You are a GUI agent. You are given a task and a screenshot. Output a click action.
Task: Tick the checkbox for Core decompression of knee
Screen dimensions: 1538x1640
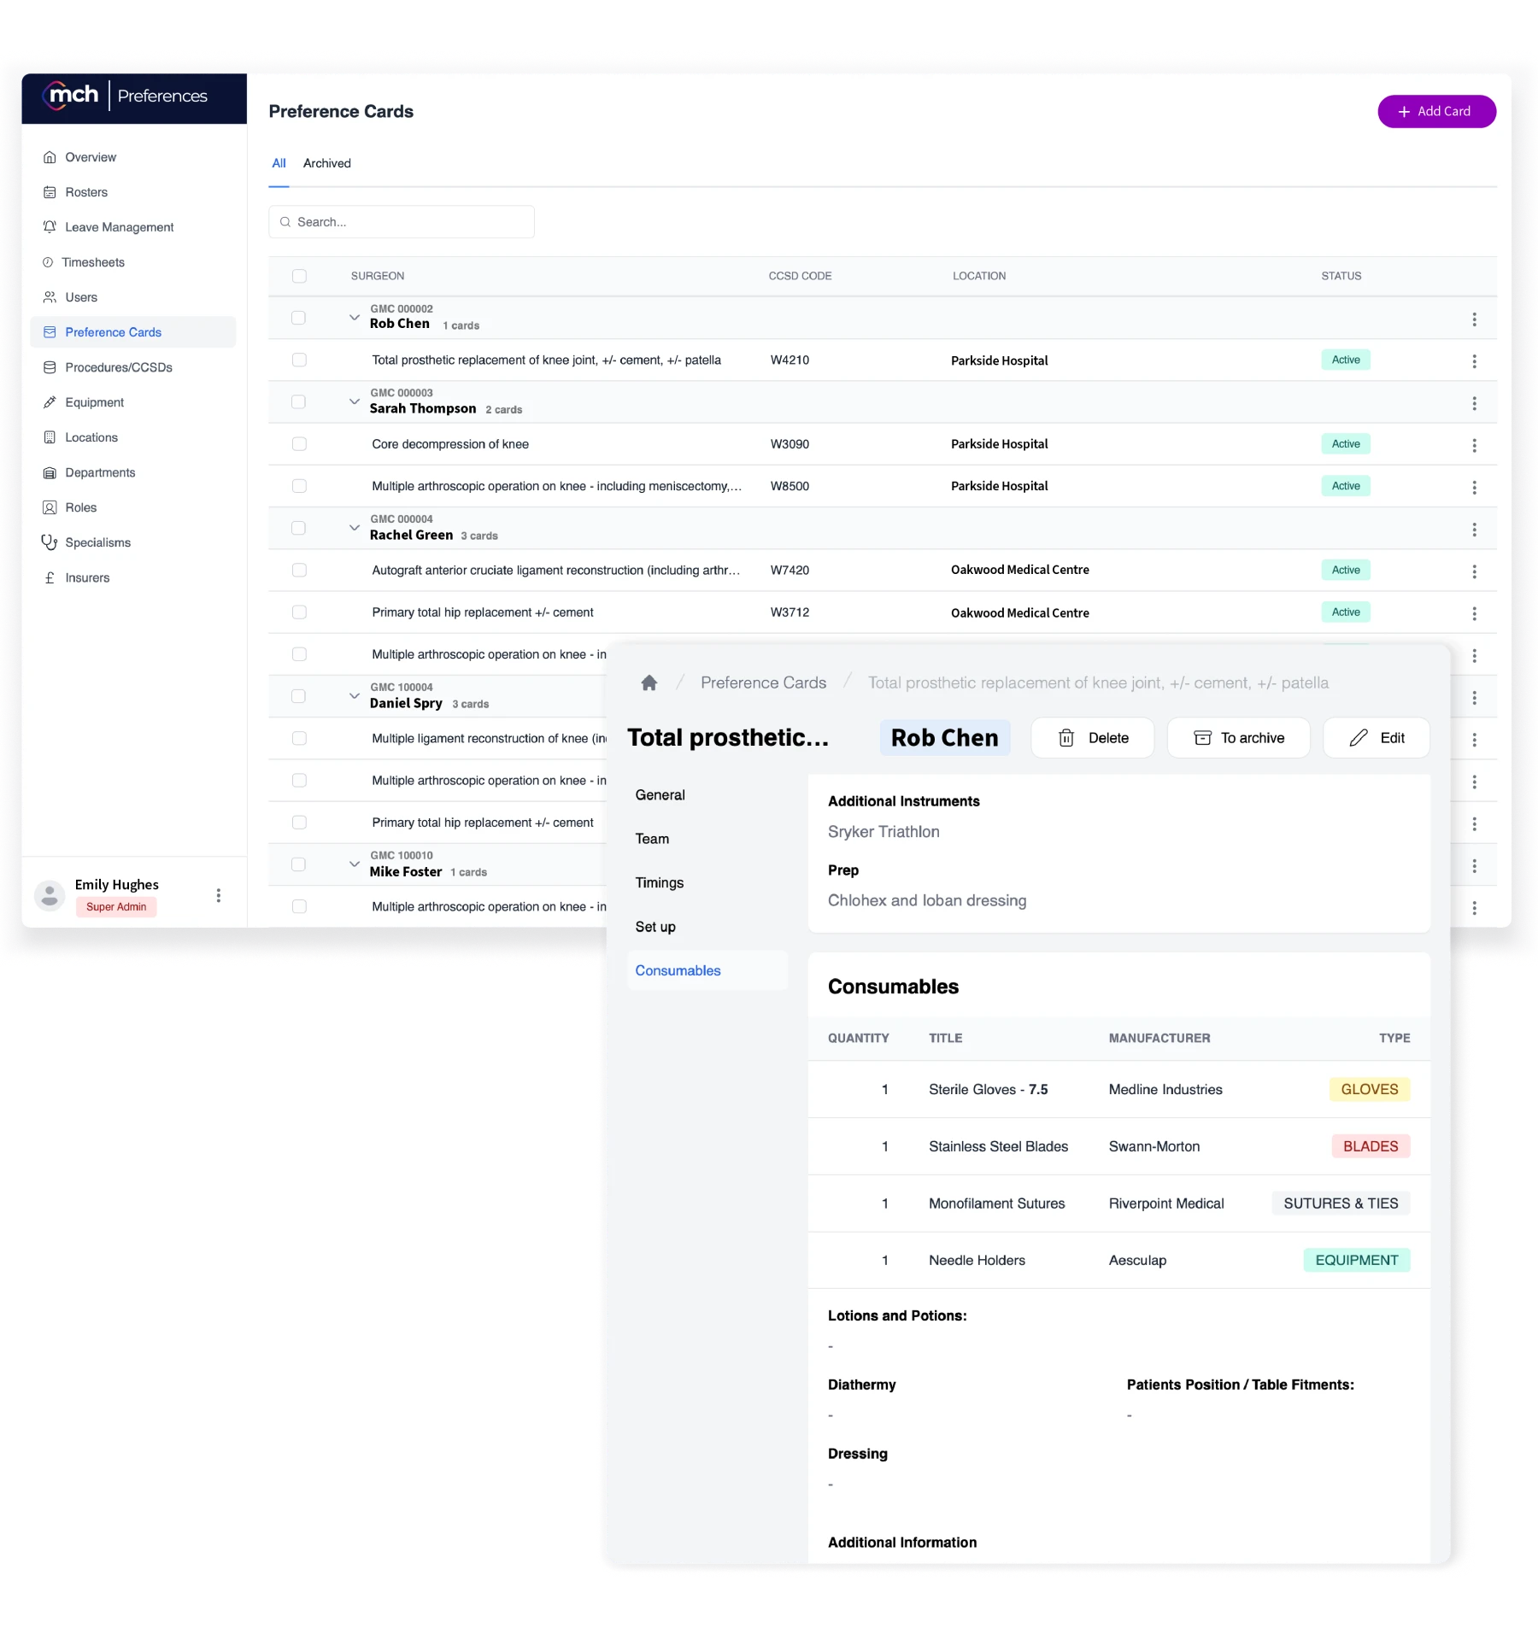[x=299, y=444]
